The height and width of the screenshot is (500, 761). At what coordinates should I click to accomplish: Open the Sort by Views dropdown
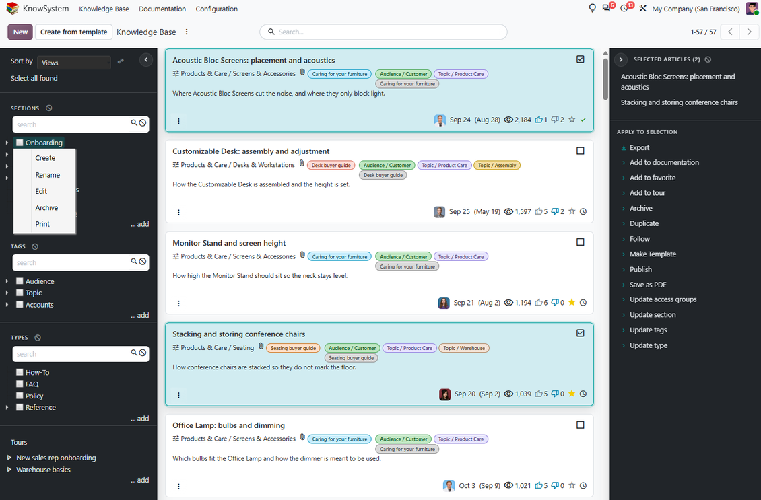point(74,63)
